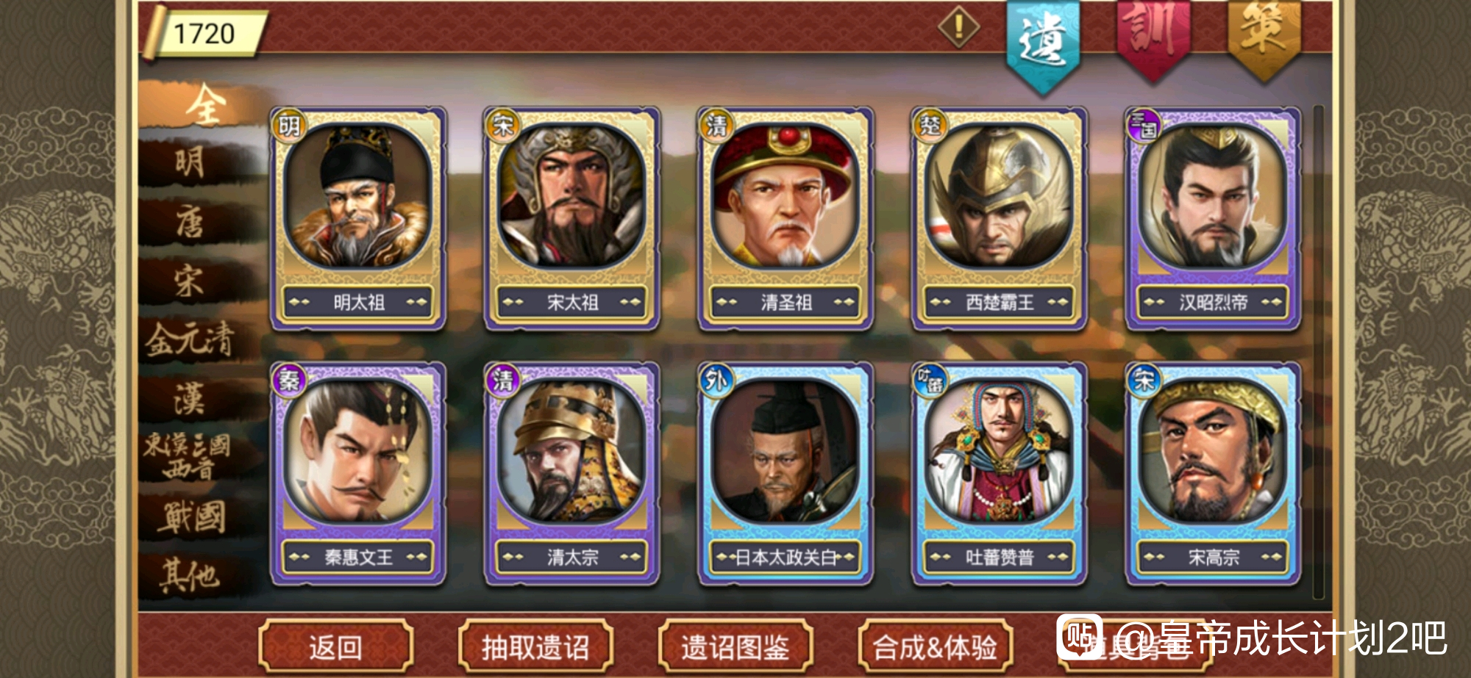Image resolution: width=1471 pixels, height=678 pixels.
Task: Click the 抽取遗诏 button
Action: tap(535, 647)
